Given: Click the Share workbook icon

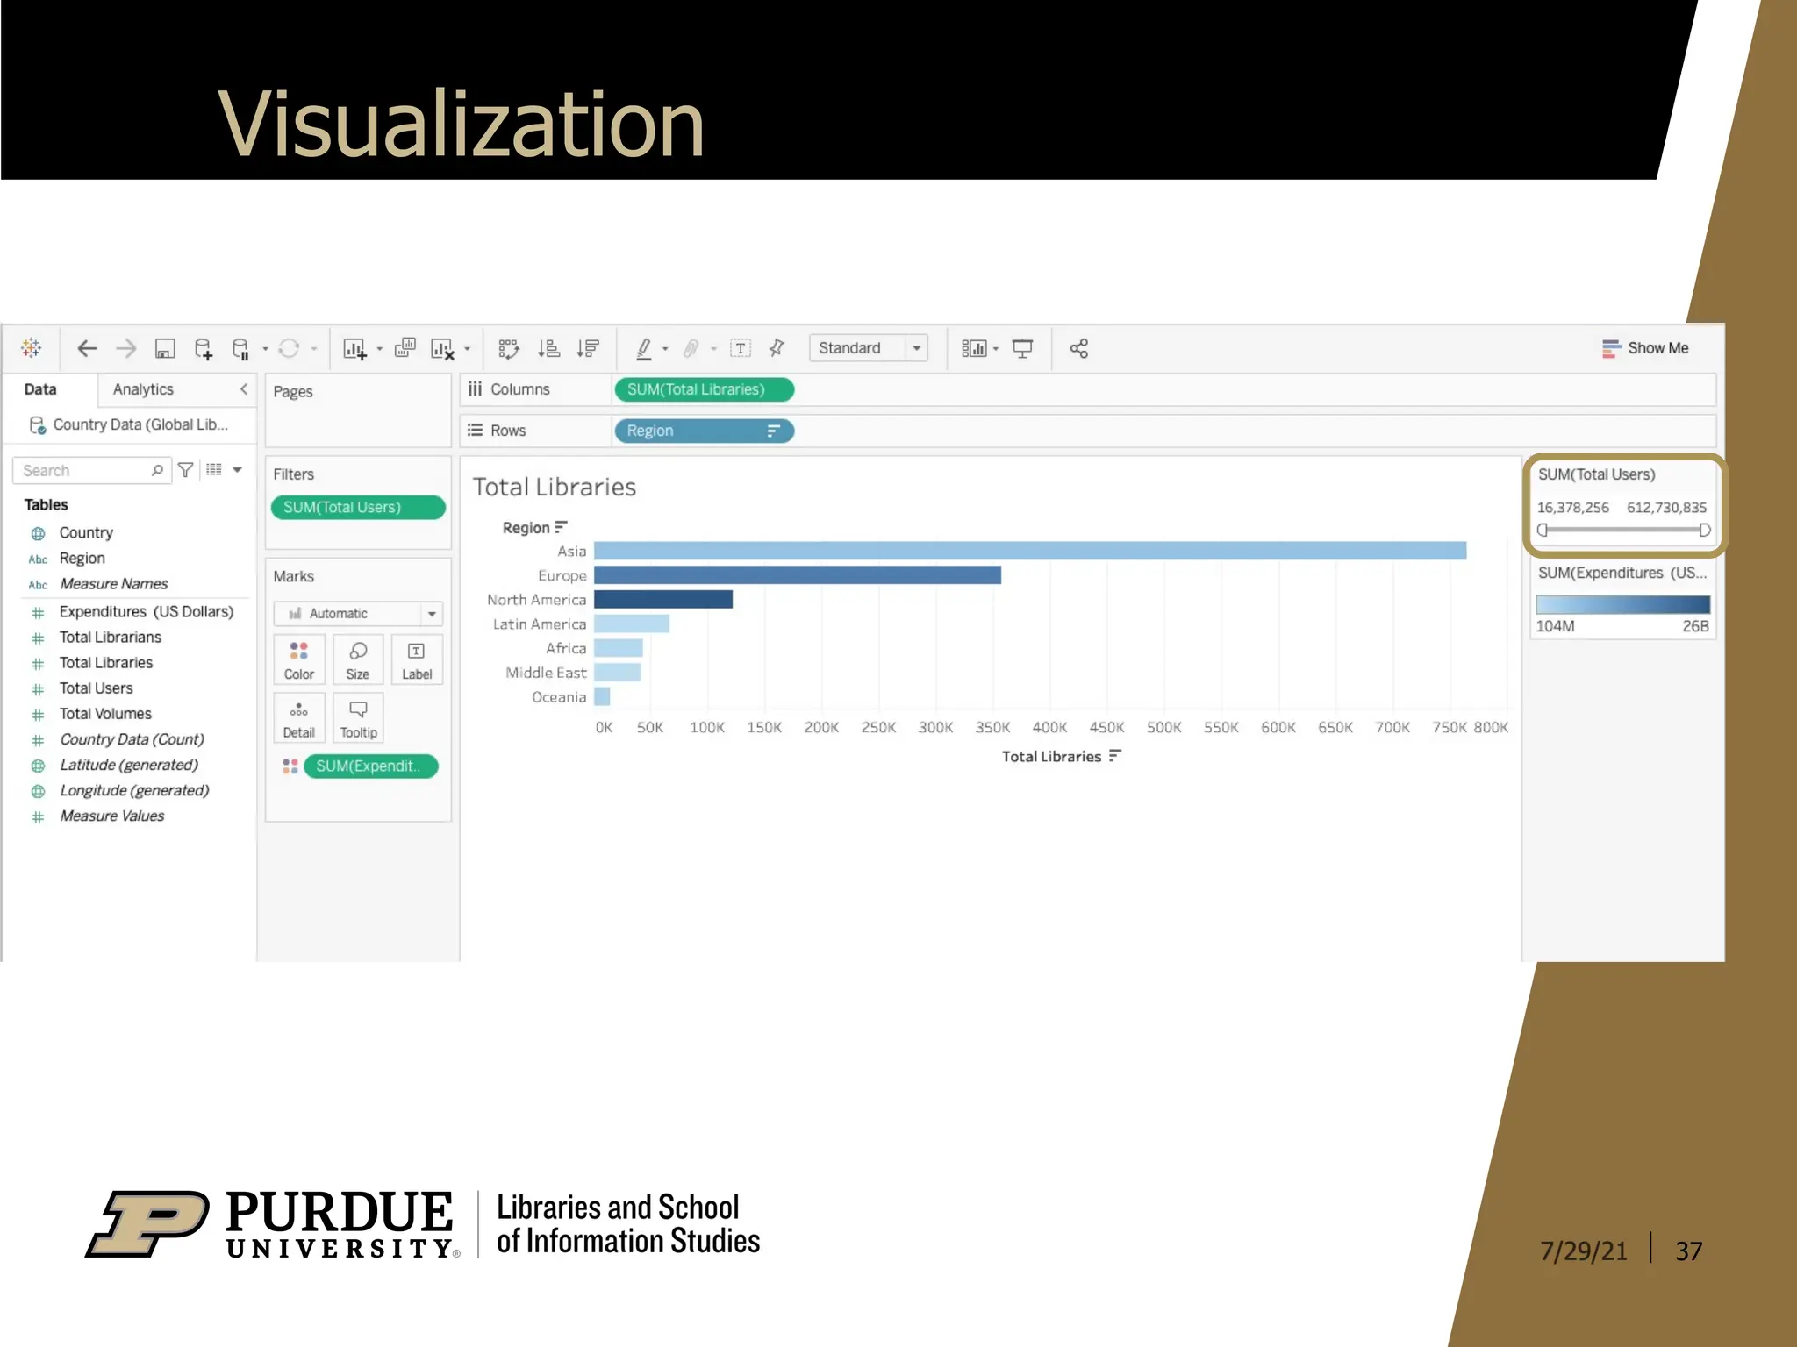Looking at the screenshot, I should point(1079,348).
